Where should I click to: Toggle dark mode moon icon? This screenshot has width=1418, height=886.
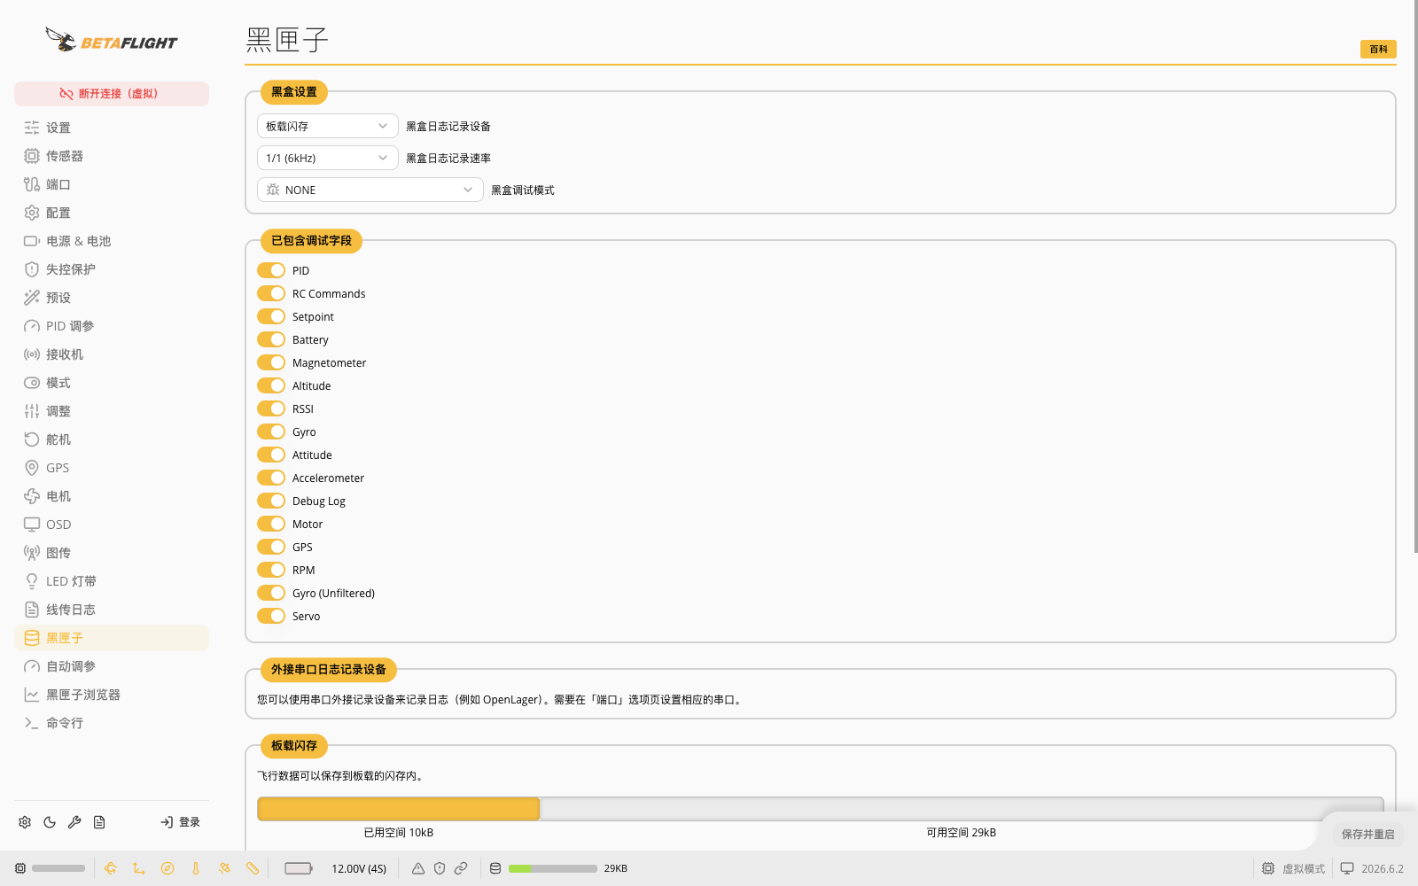tap(50, 822)
